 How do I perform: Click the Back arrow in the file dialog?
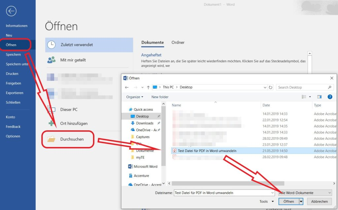coord(127,87)
